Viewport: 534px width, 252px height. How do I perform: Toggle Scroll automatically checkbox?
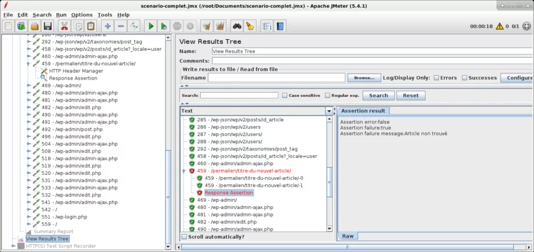[x=184, y=237]
